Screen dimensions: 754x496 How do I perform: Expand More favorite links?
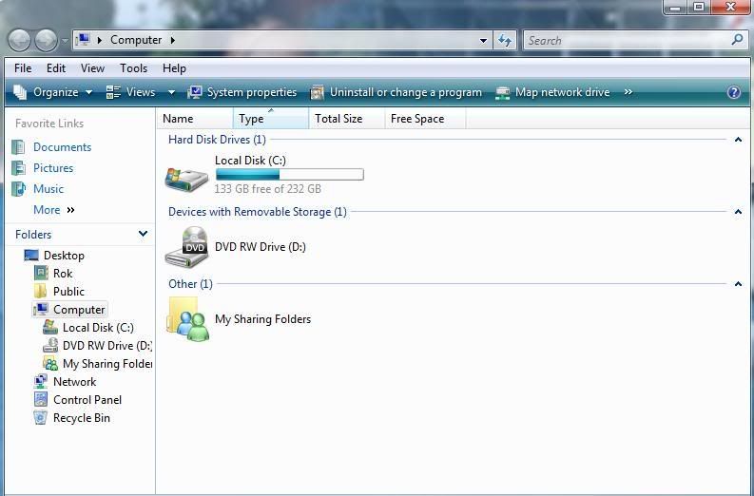point(54,210)
